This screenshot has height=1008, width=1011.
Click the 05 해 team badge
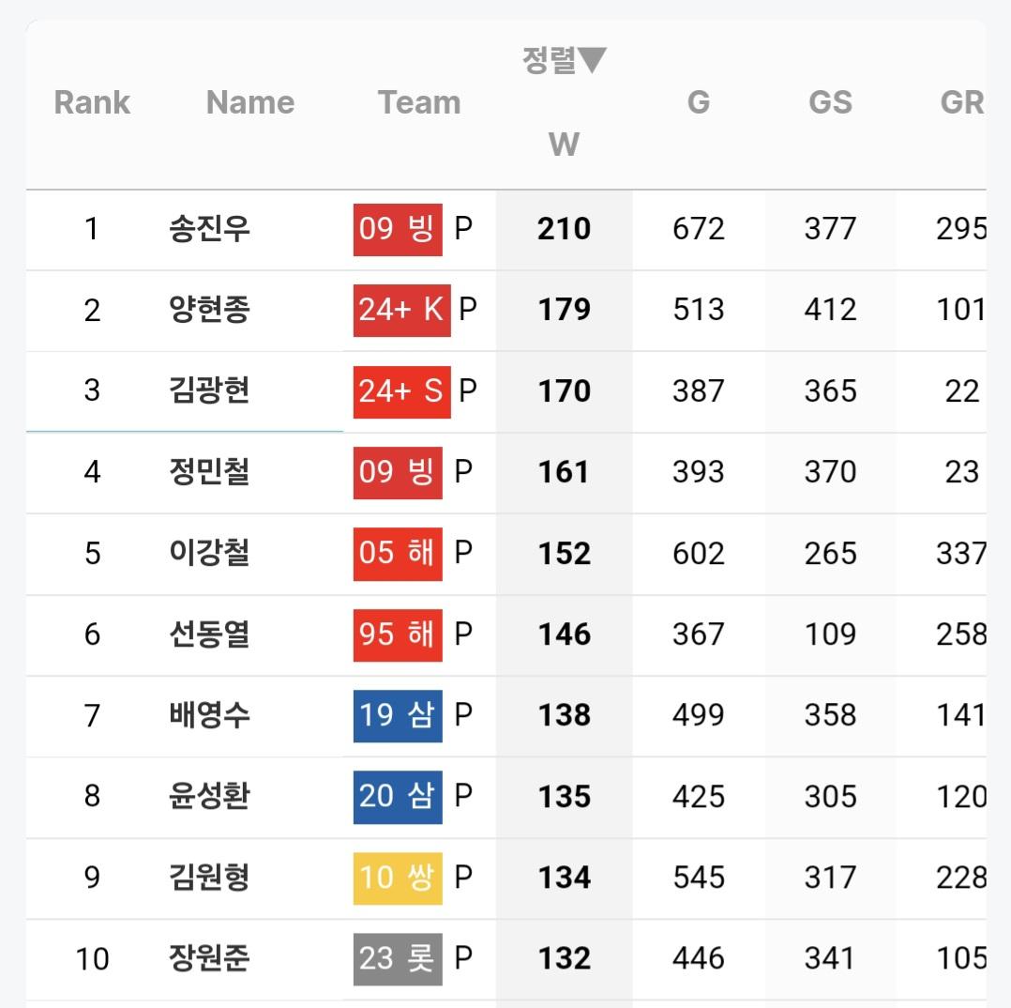point(398,553)
